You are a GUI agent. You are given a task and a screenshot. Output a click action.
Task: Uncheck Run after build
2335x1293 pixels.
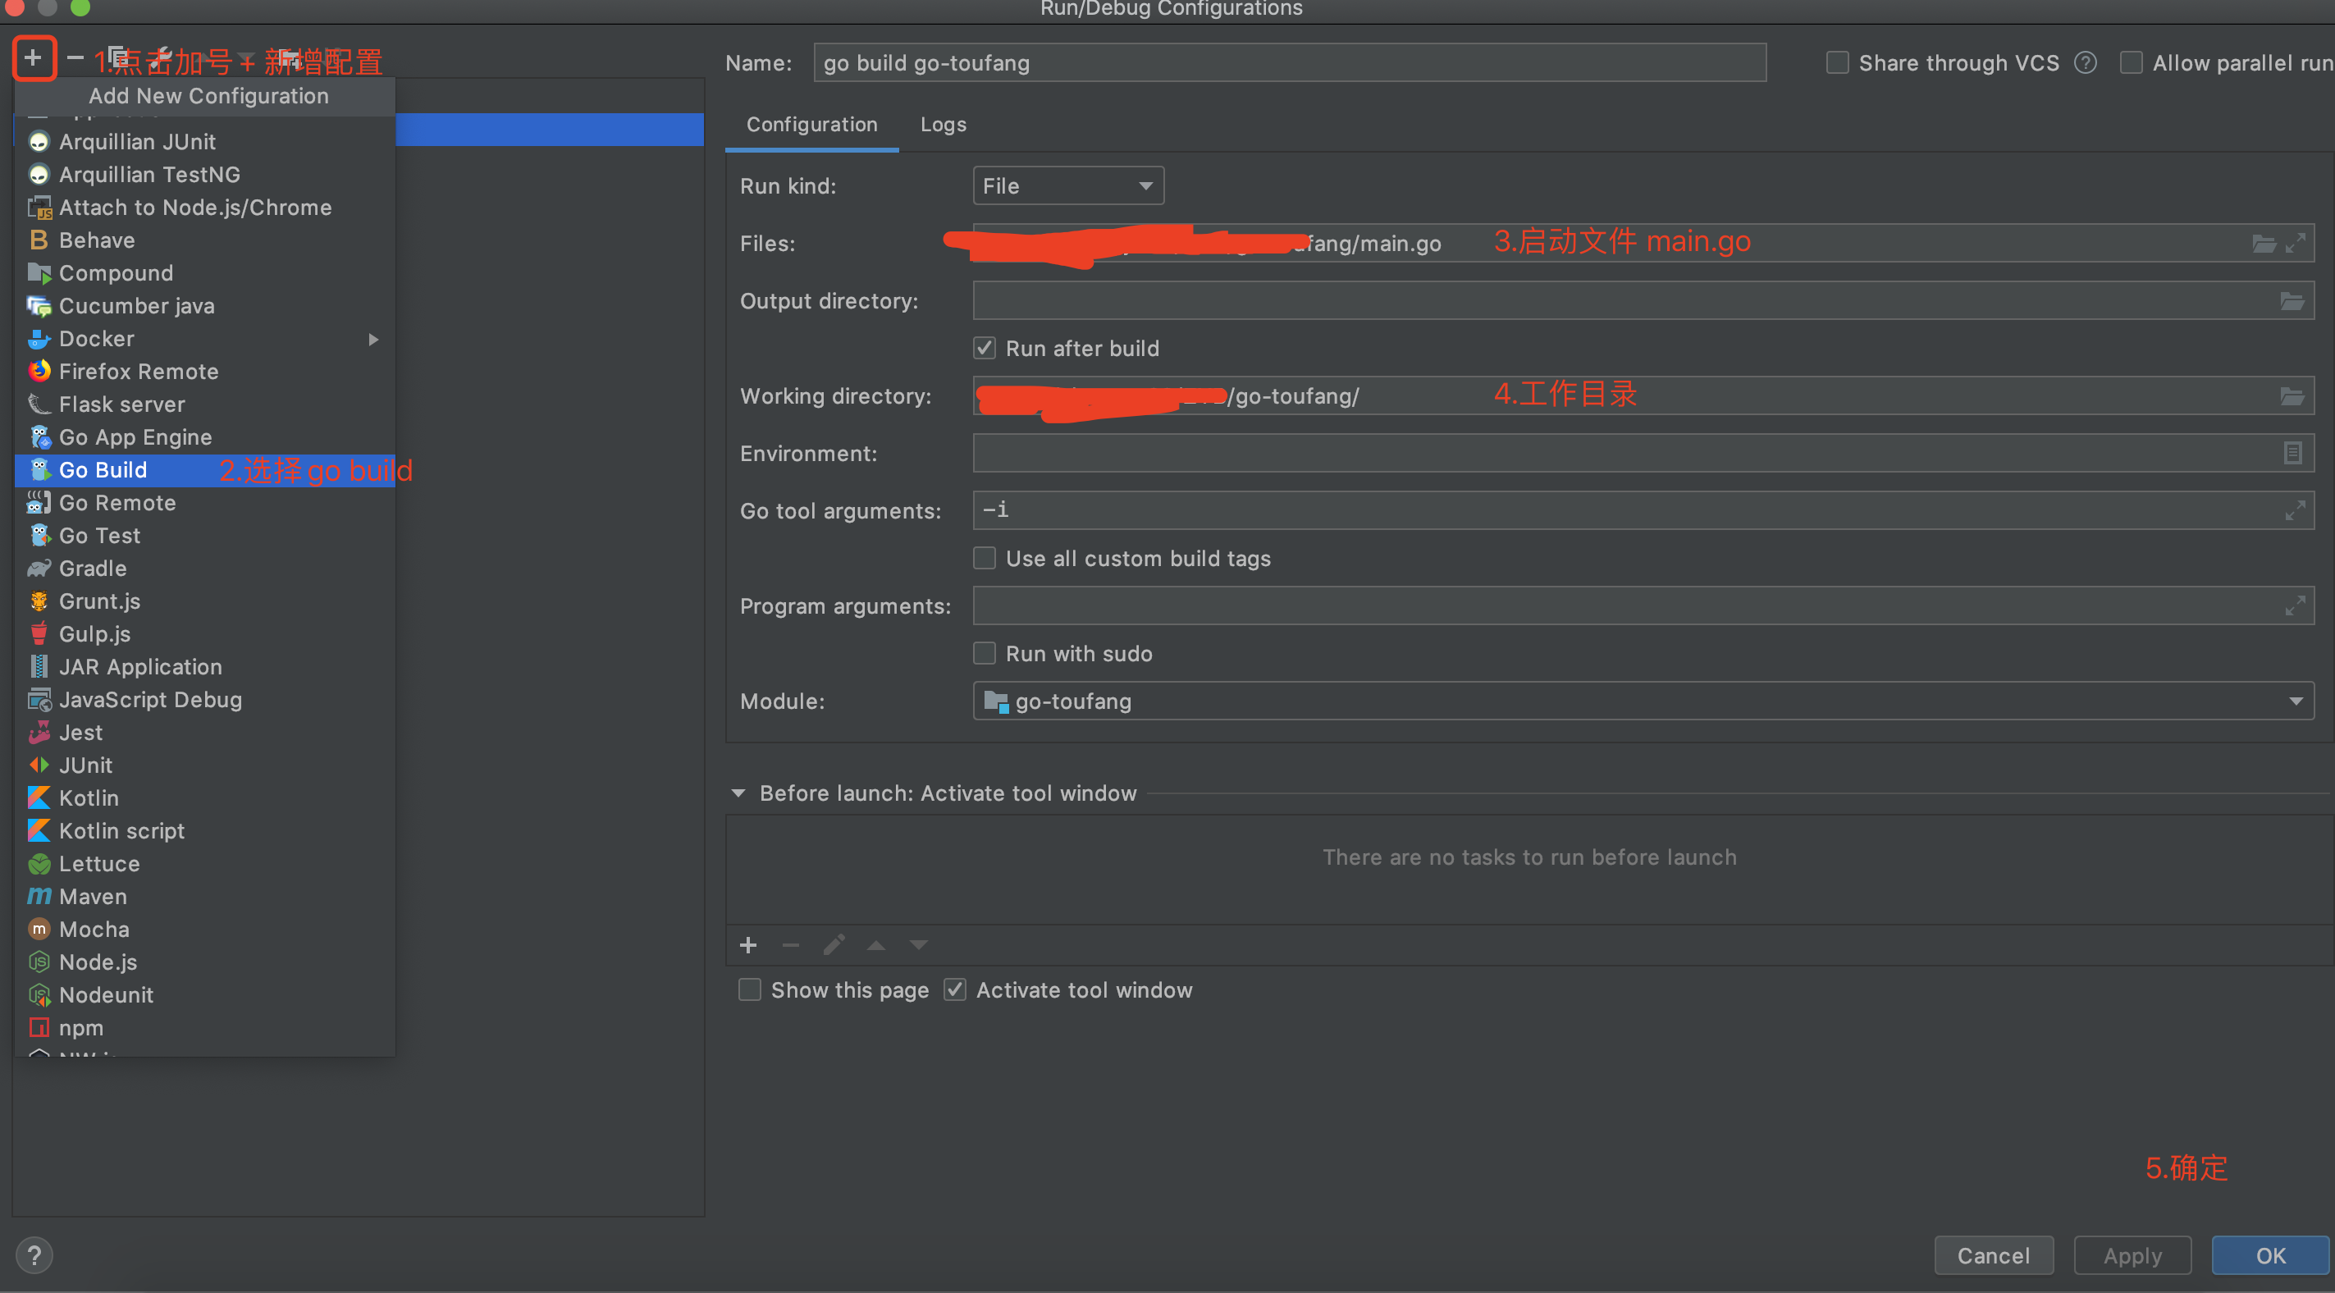(985, 348)
